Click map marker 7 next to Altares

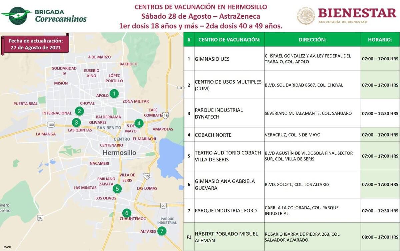tap(162, 231)
